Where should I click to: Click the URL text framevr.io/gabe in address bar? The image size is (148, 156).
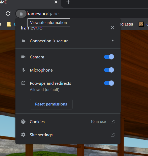pyautogui.click(x=42, y=14)
